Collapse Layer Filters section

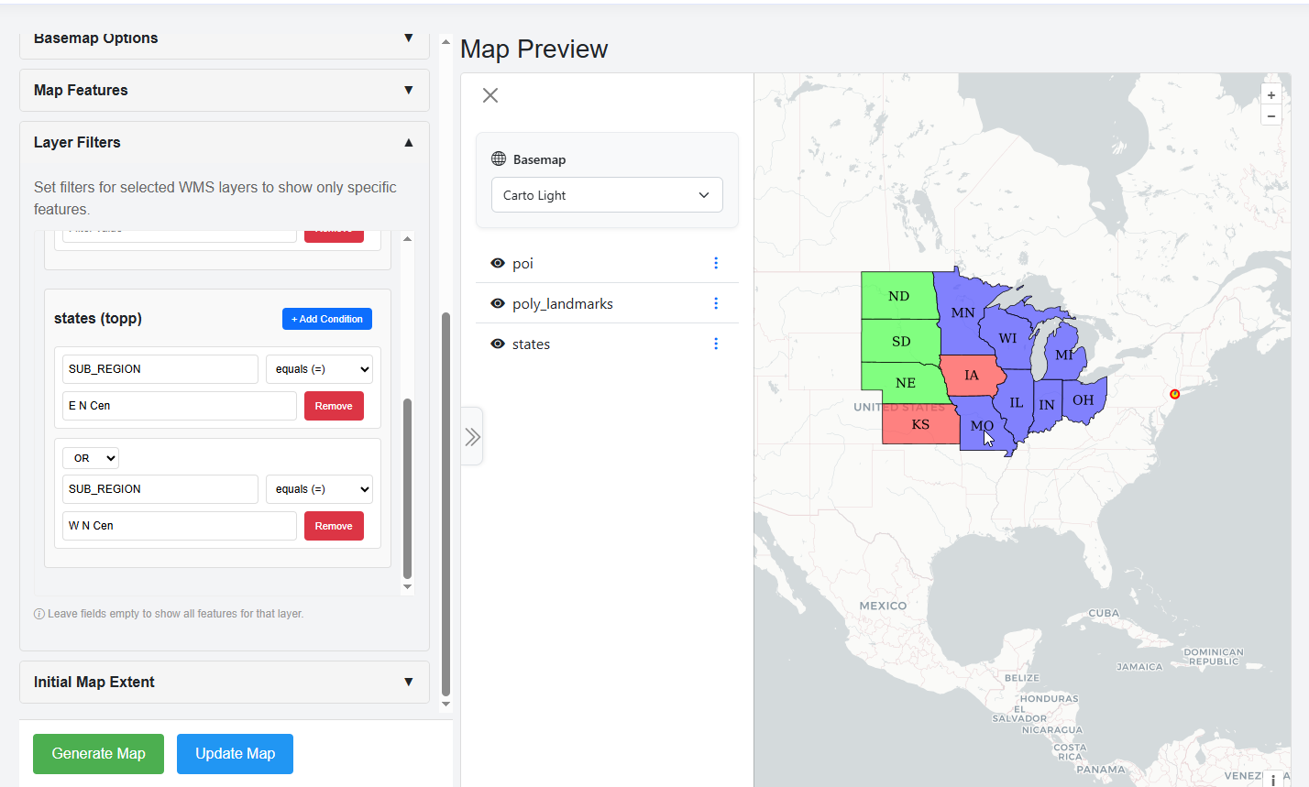click(225, 142)
